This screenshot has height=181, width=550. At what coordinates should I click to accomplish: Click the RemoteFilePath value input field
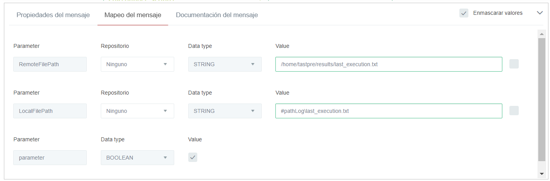click(388, 64)
